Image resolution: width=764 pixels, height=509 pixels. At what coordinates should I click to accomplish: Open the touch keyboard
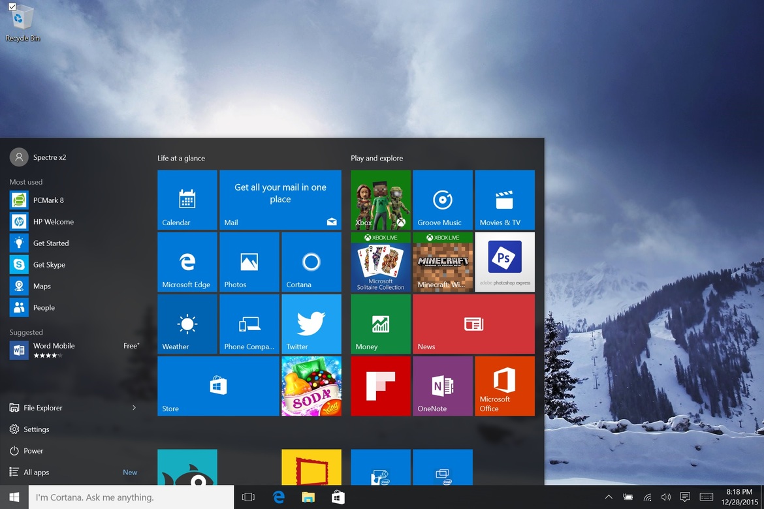pyautogui.click(x=706, y=497)
